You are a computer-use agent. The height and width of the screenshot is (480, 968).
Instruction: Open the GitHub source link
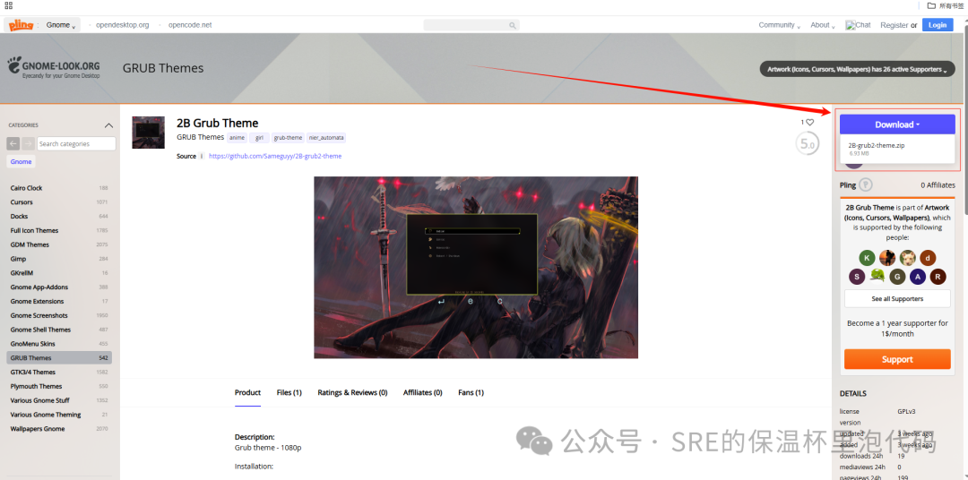coord(275,156)
